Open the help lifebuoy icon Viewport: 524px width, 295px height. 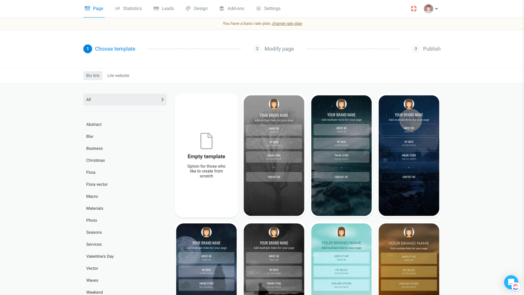point(414,9)
